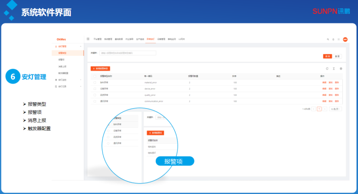
Task: Open the table column settings gear icon
Action: [341, 69]
